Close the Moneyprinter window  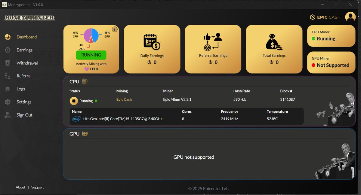[351, 5]
